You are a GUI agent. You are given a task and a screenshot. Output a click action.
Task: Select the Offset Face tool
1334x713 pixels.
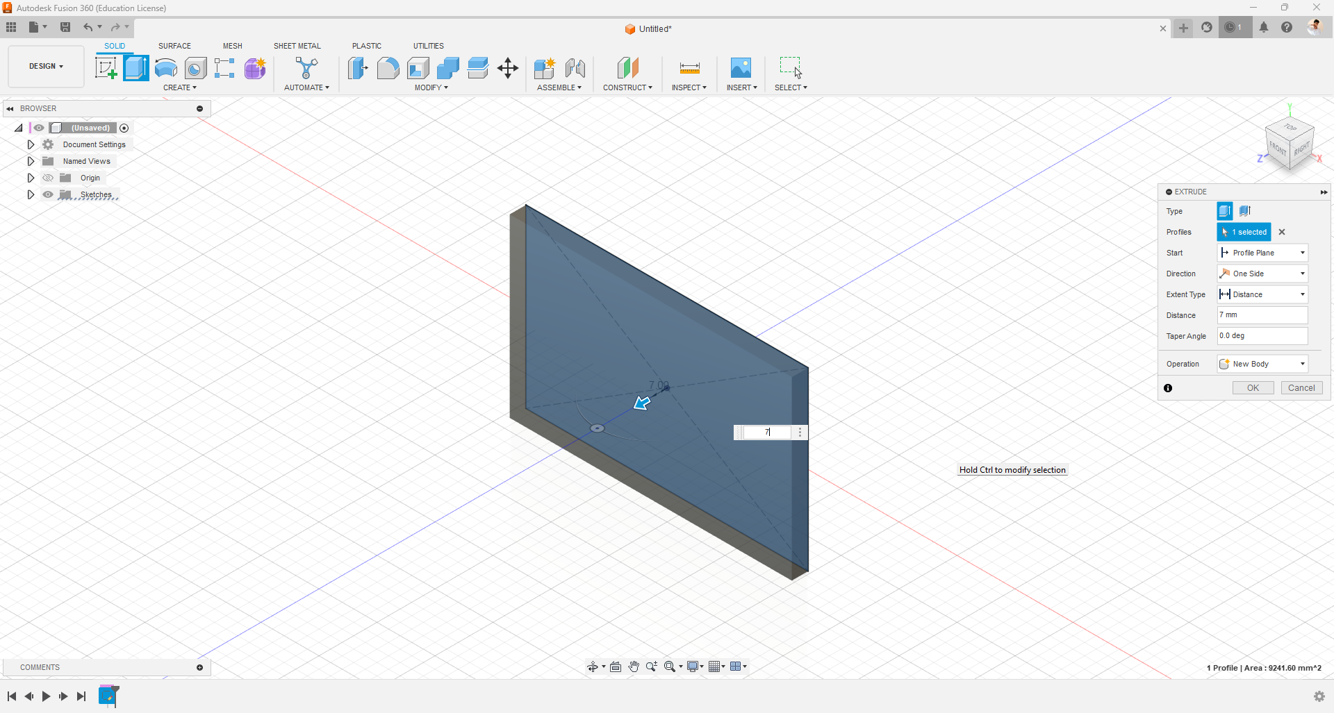[478, 68]
